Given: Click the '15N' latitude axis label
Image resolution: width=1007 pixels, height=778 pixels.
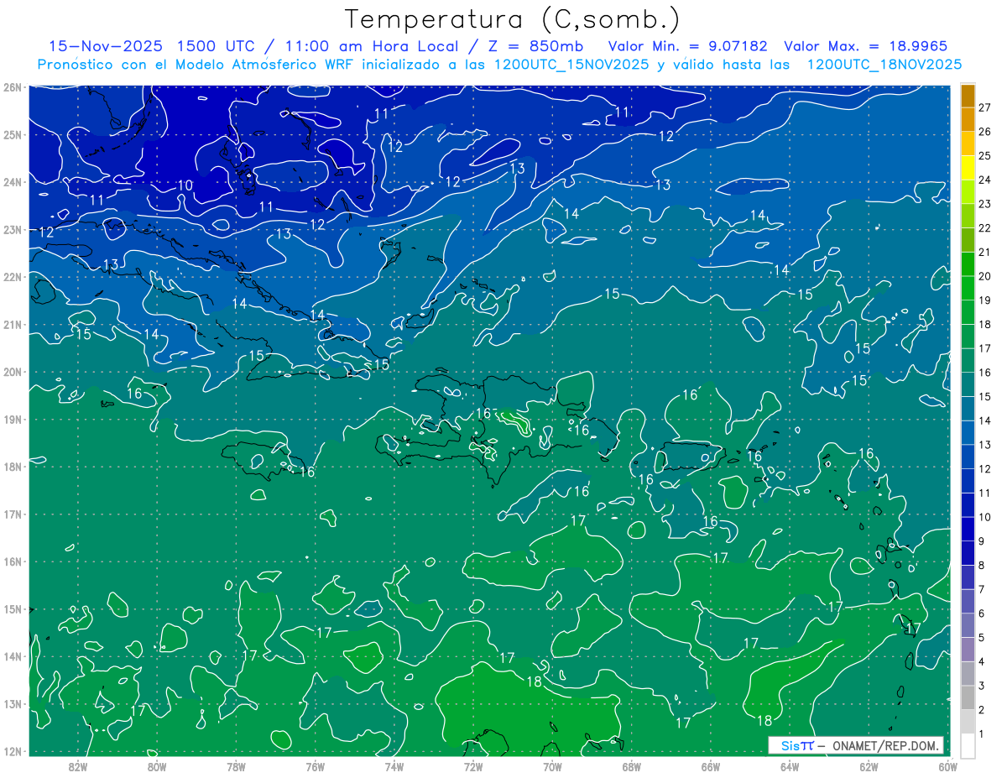Looking at the screenshot, I should [x=12, y=608].
